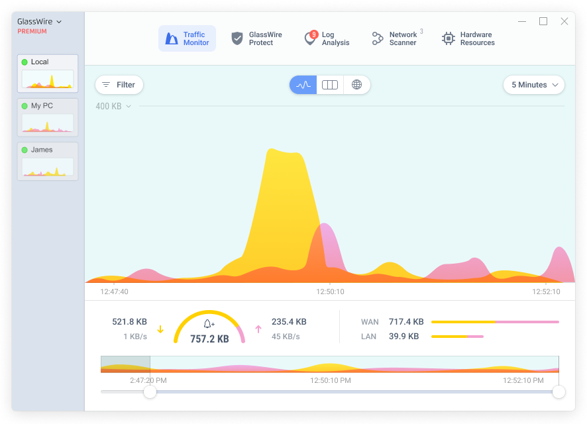Select the My PC device thumbnail

coord(48,117)
